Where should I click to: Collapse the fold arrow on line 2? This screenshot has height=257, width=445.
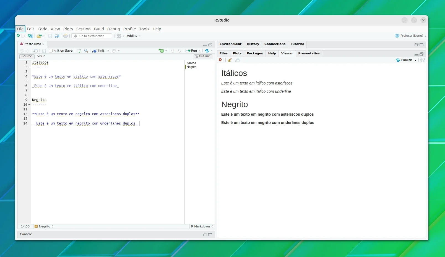tap(29, 67)
